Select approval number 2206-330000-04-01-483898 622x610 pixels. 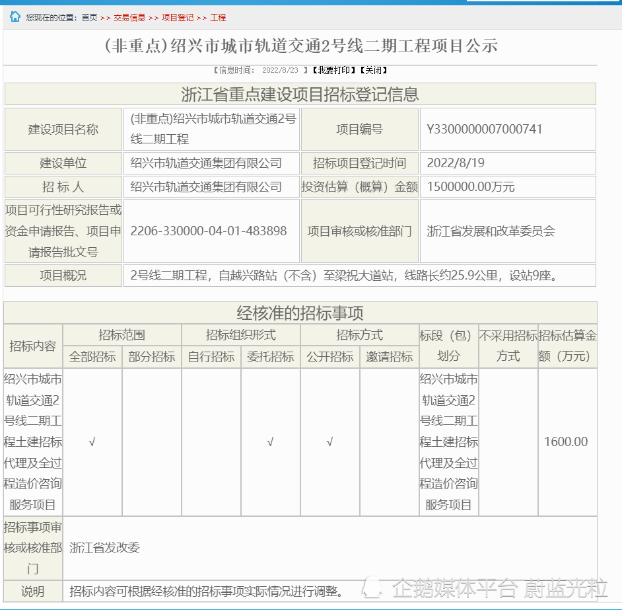[208, 231]
